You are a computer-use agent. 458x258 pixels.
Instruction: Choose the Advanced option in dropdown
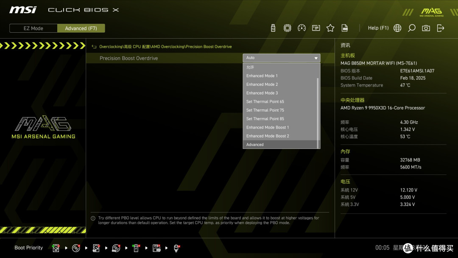point(279,145)
